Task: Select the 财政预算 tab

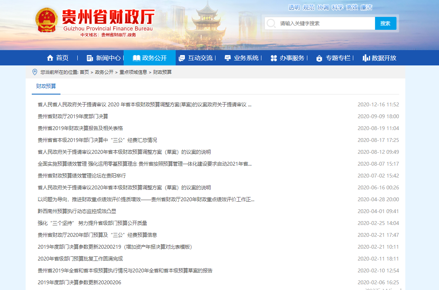Action: click(x=46, y=86)
